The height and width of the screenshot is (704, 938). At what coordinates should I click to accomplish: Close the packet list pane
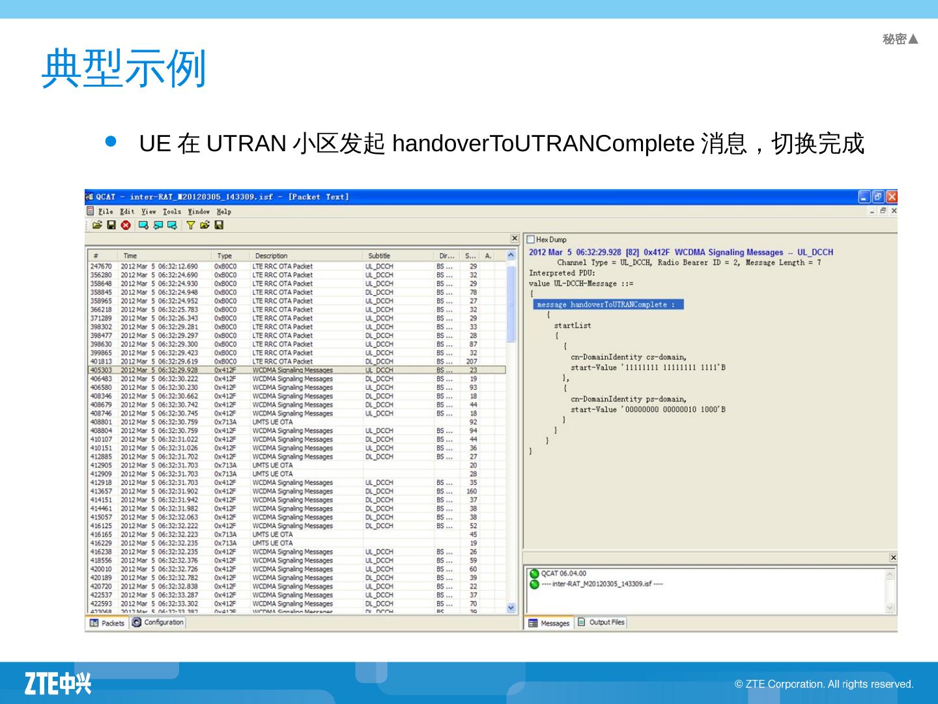(515, 239)
